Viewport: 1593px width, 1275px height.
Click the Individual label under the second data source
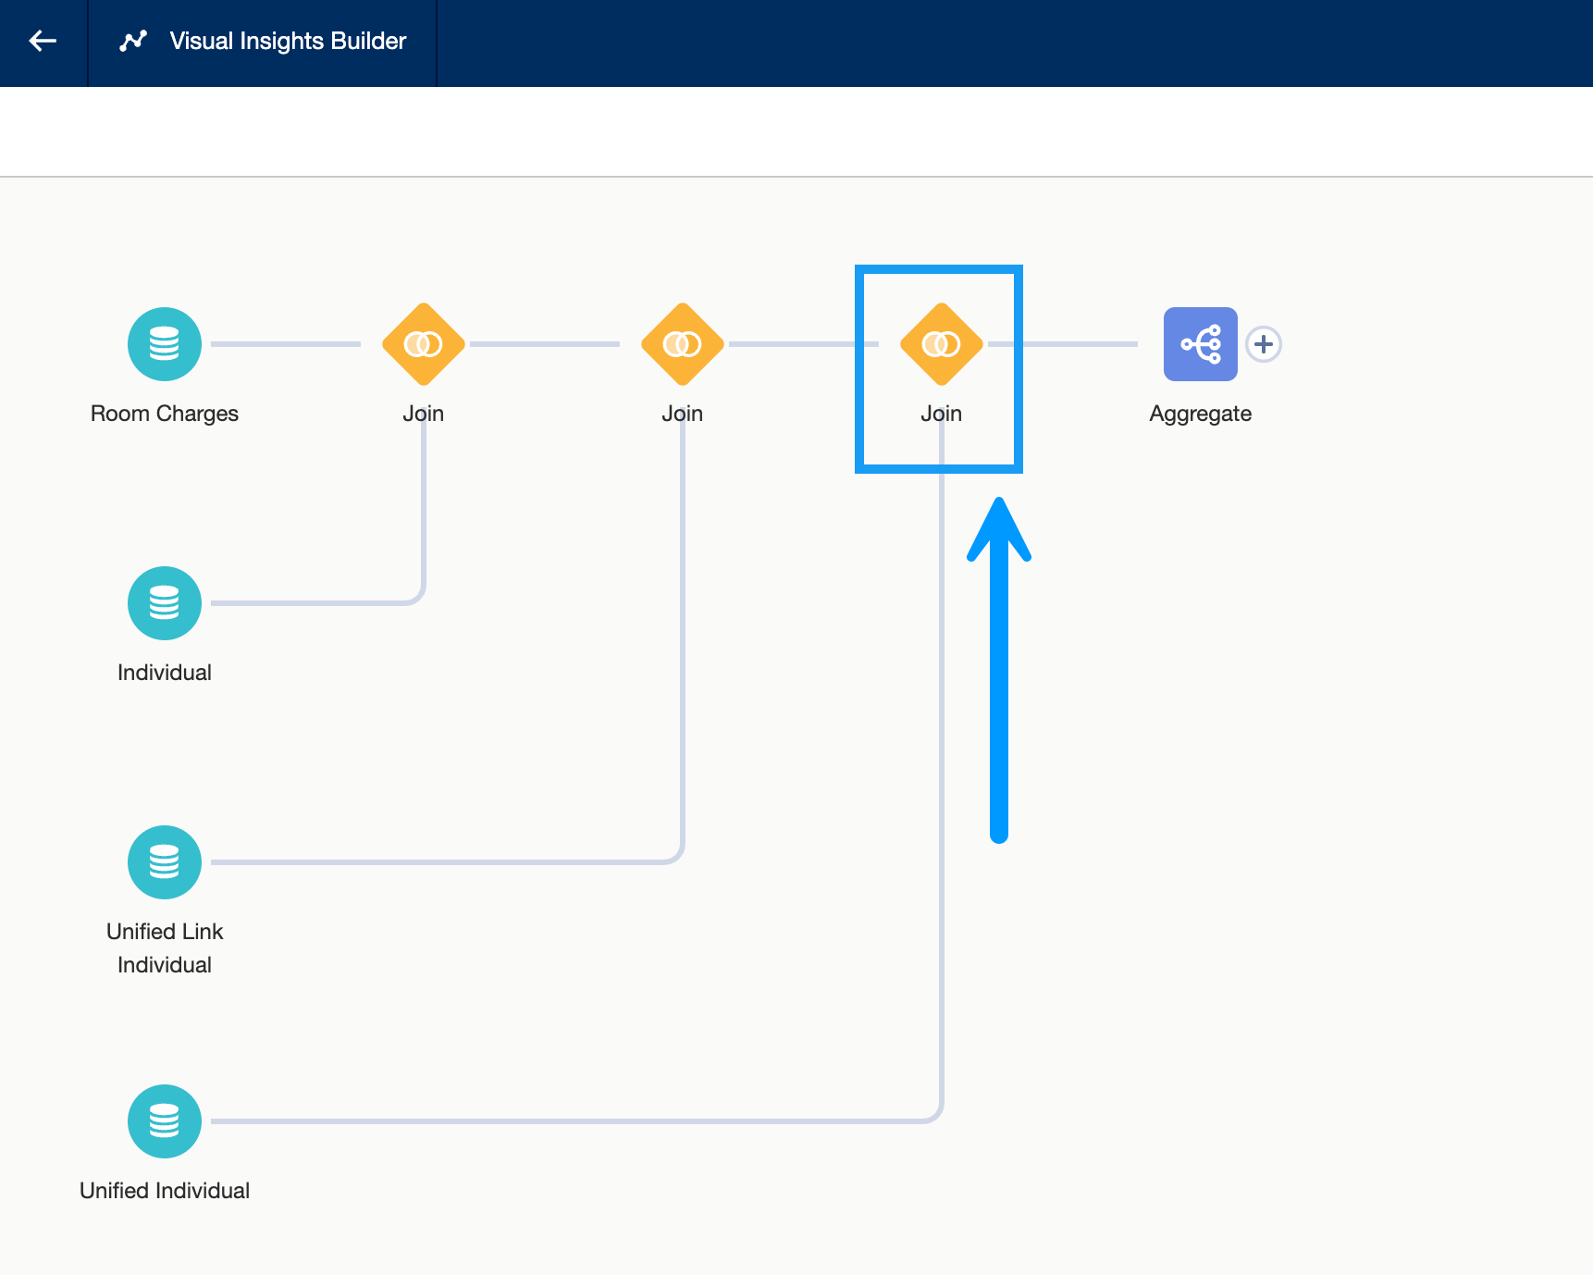(x=165, y=673)
